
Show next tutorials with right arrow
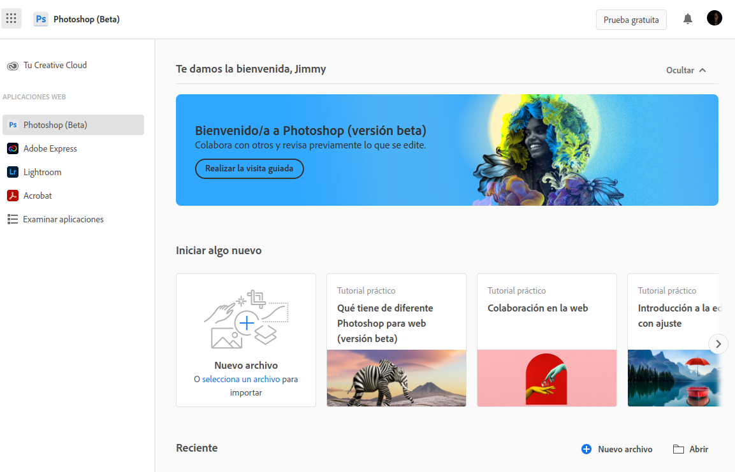tap(718, 344)
